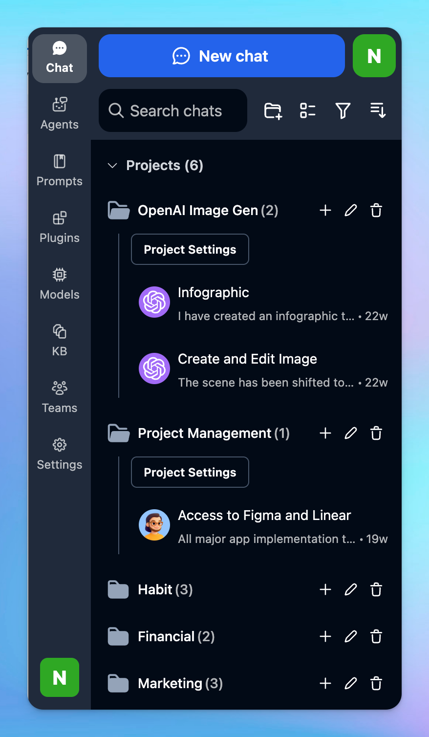Start a New chat
Viewport: 429px width, 737px height.
[222, 56]
